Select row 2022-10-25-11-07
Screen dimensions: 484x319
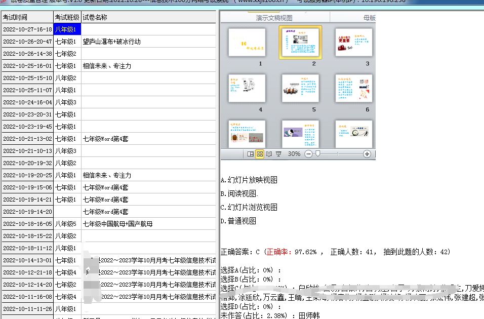(109, 90)
